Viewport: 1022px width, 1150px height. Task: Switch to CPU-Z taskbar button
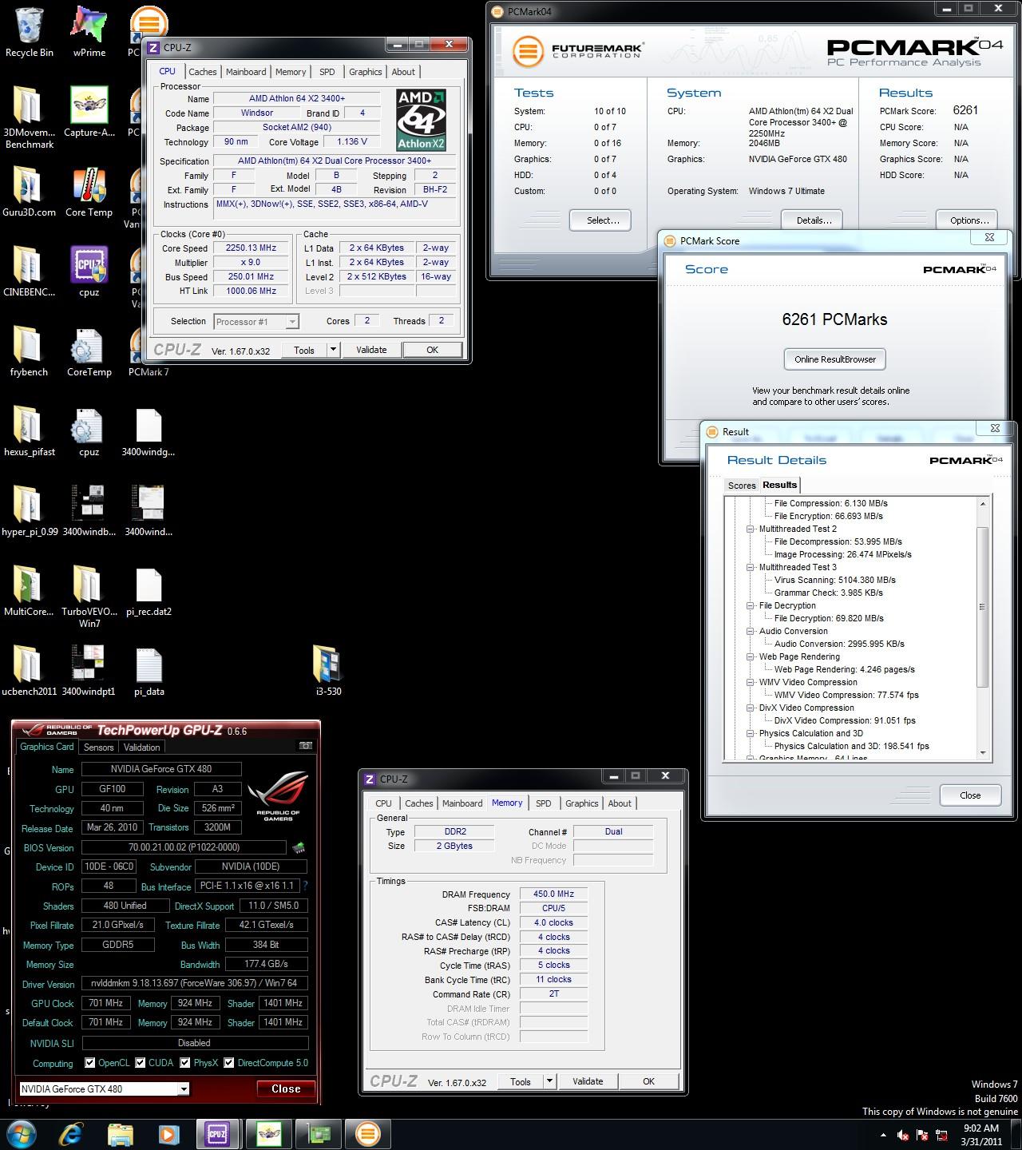[x=217, y=1133]
